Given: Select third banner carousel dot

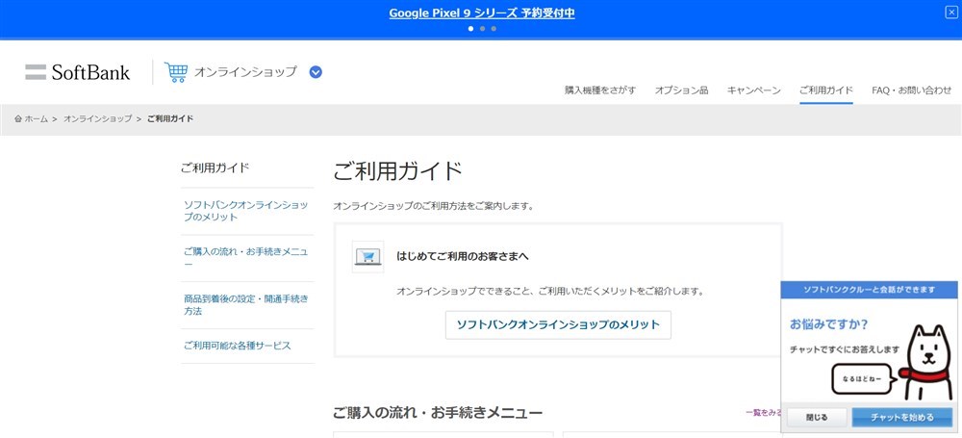Looking at the screenshot, I should (494, 28).
